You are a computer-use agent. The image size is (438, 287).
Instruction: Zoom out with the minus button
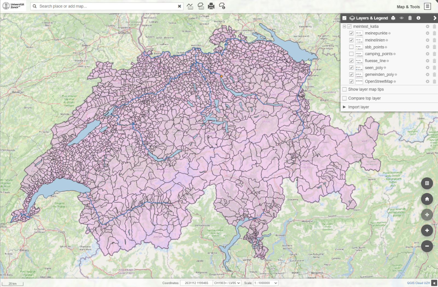tap(427, 246)
